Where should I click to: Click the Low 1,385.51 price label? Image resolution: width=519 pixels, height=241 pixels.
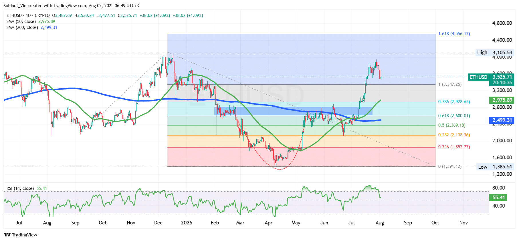(x=495, y=167)
